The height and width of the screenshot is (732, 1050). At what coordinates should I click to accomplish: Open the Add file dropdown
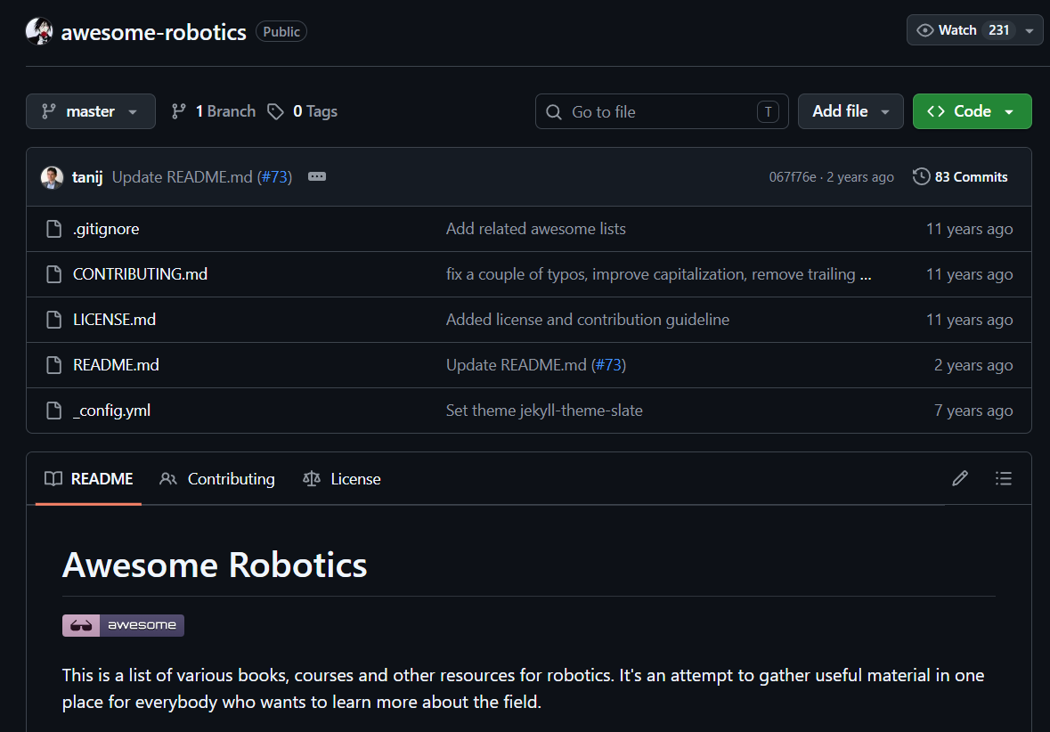[x=851, y=111]
